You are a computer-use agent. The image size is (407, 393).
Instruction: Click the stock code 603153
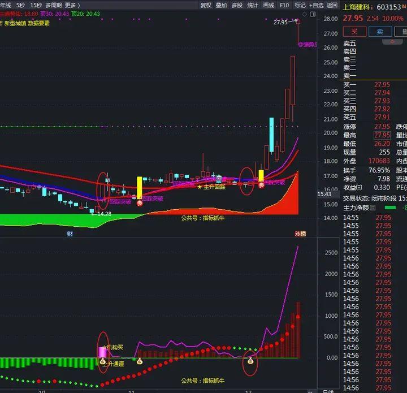pyautogui.click(x=389, y=7)
